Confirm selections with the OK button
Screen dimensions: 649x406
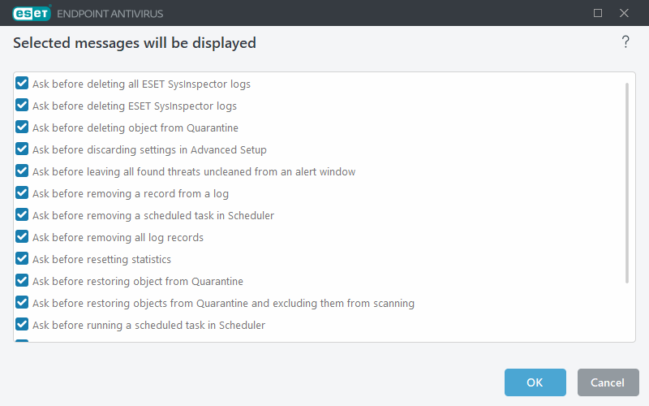click(x=535, y=382)
